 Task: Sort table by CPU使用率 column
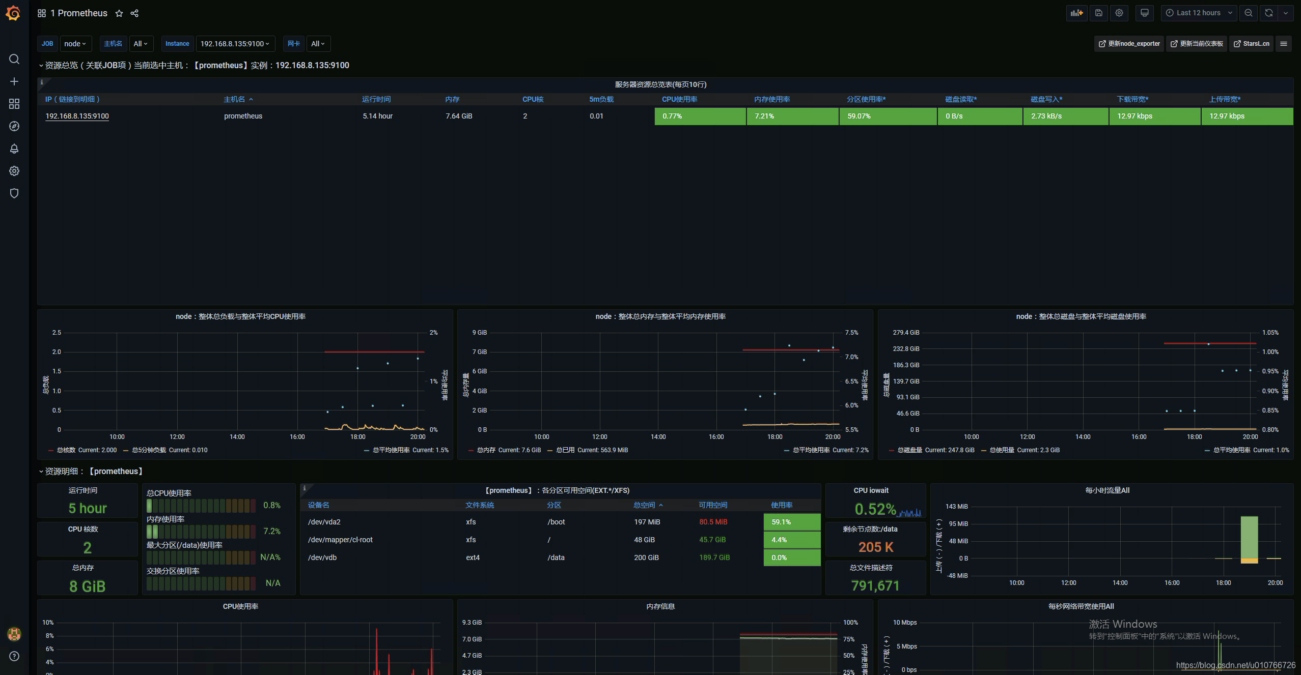[679, 99]
